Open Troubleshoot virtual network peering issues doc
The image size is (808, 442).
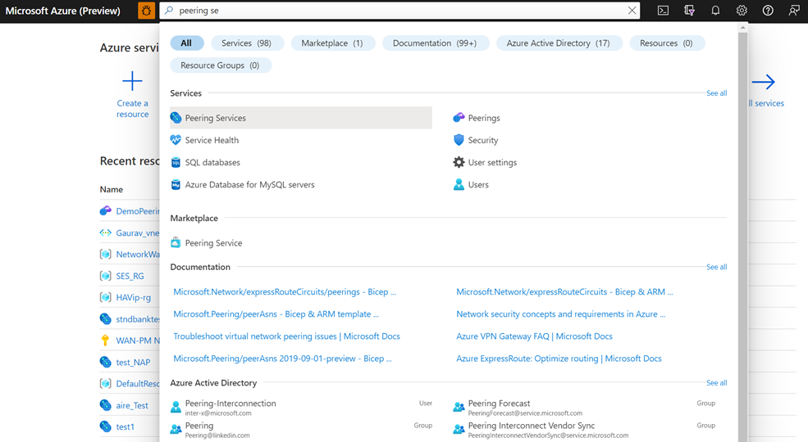[286, 336]
